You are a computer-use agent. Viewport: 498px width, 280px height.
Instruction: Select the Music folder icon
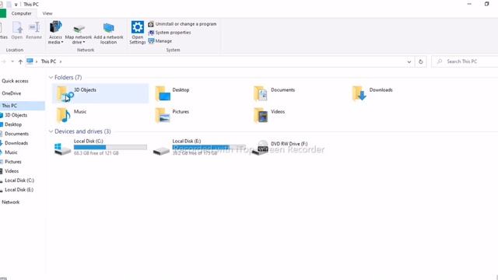(63, 115)
